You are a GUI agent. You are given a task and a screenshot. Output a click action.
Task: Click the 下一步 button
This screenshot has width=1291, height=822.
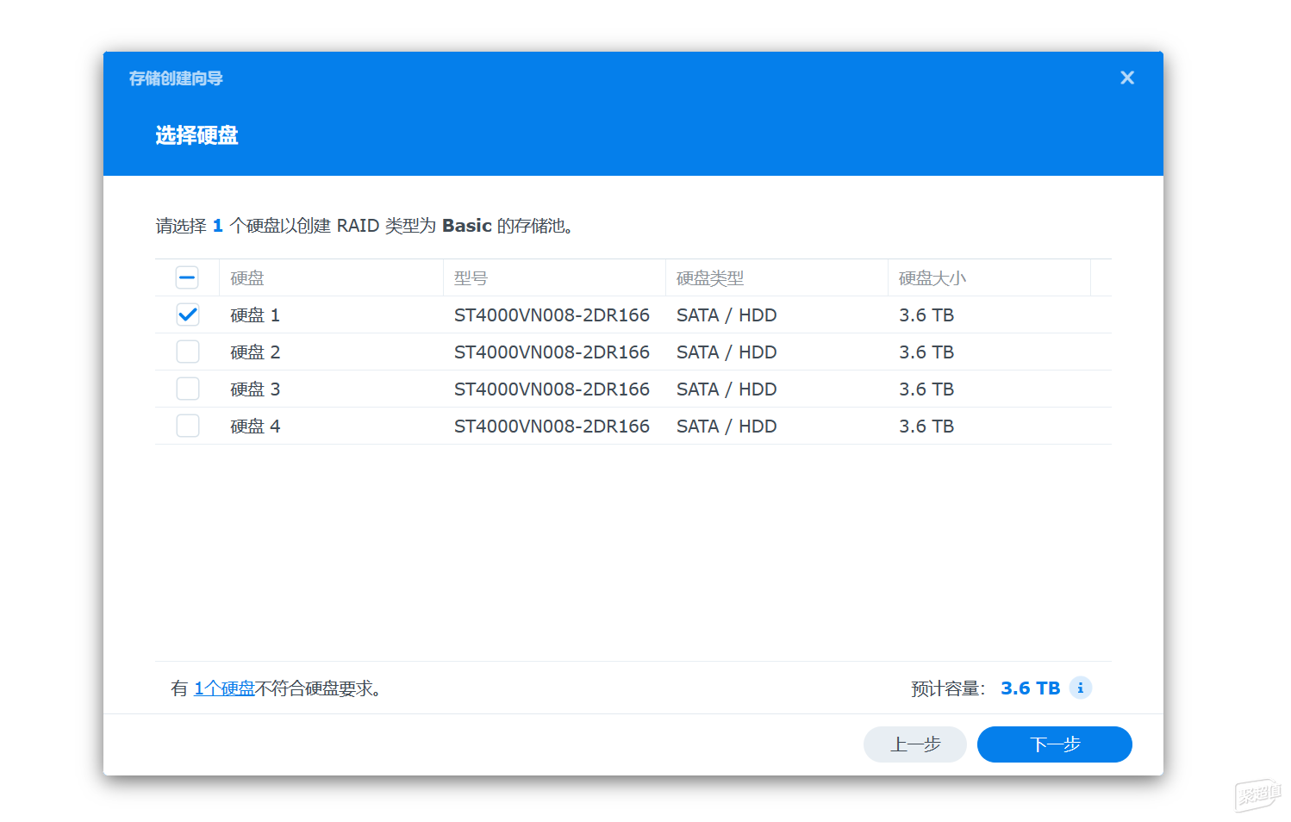coord(1054,744)
